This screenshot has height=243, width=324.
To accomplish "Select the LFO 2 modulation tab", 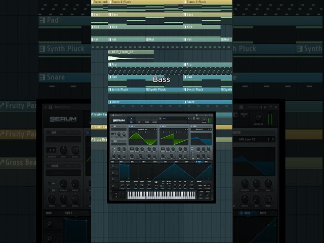I will point(166,162).
